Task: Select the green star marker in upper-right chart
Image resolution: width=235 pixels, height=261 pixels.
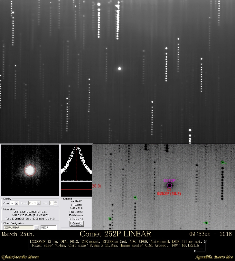Action: [x=222, y=162]
